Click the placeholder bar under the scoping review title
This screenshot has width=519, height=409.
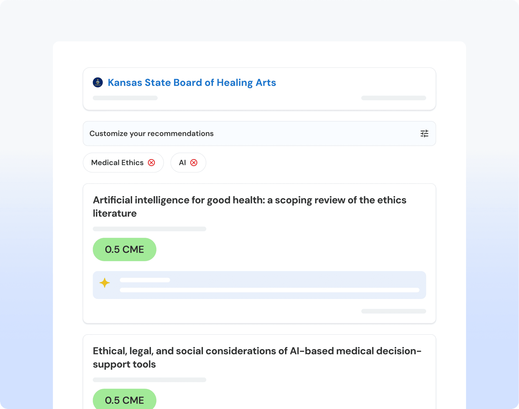coord(149,229)
